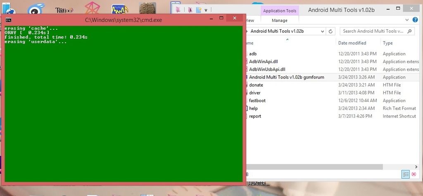Screen dimensions: 423x196
Task: Click the refresh button beside address bar
Action: coord(330,31)
